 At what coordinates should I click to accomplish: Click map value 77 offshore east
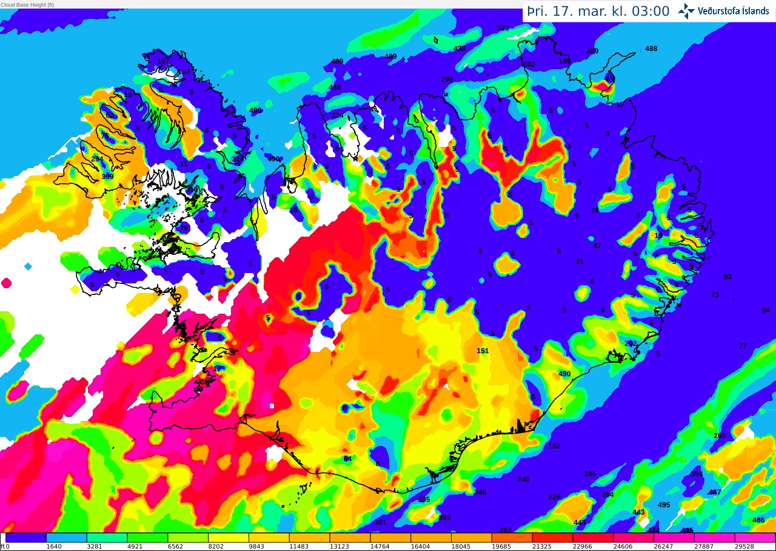pos(743,346)
